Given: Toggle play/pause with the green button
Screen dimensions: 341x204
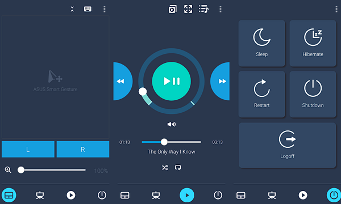Looking at the screenshot, I should coord(172,81).
